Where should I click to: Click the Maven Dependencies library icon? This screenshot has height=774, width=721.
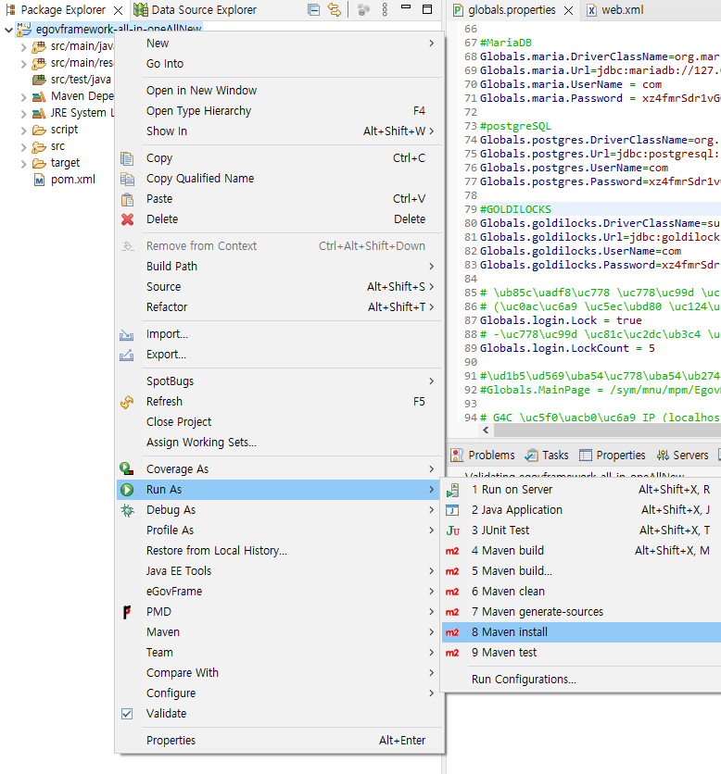[x=39, y=96]
